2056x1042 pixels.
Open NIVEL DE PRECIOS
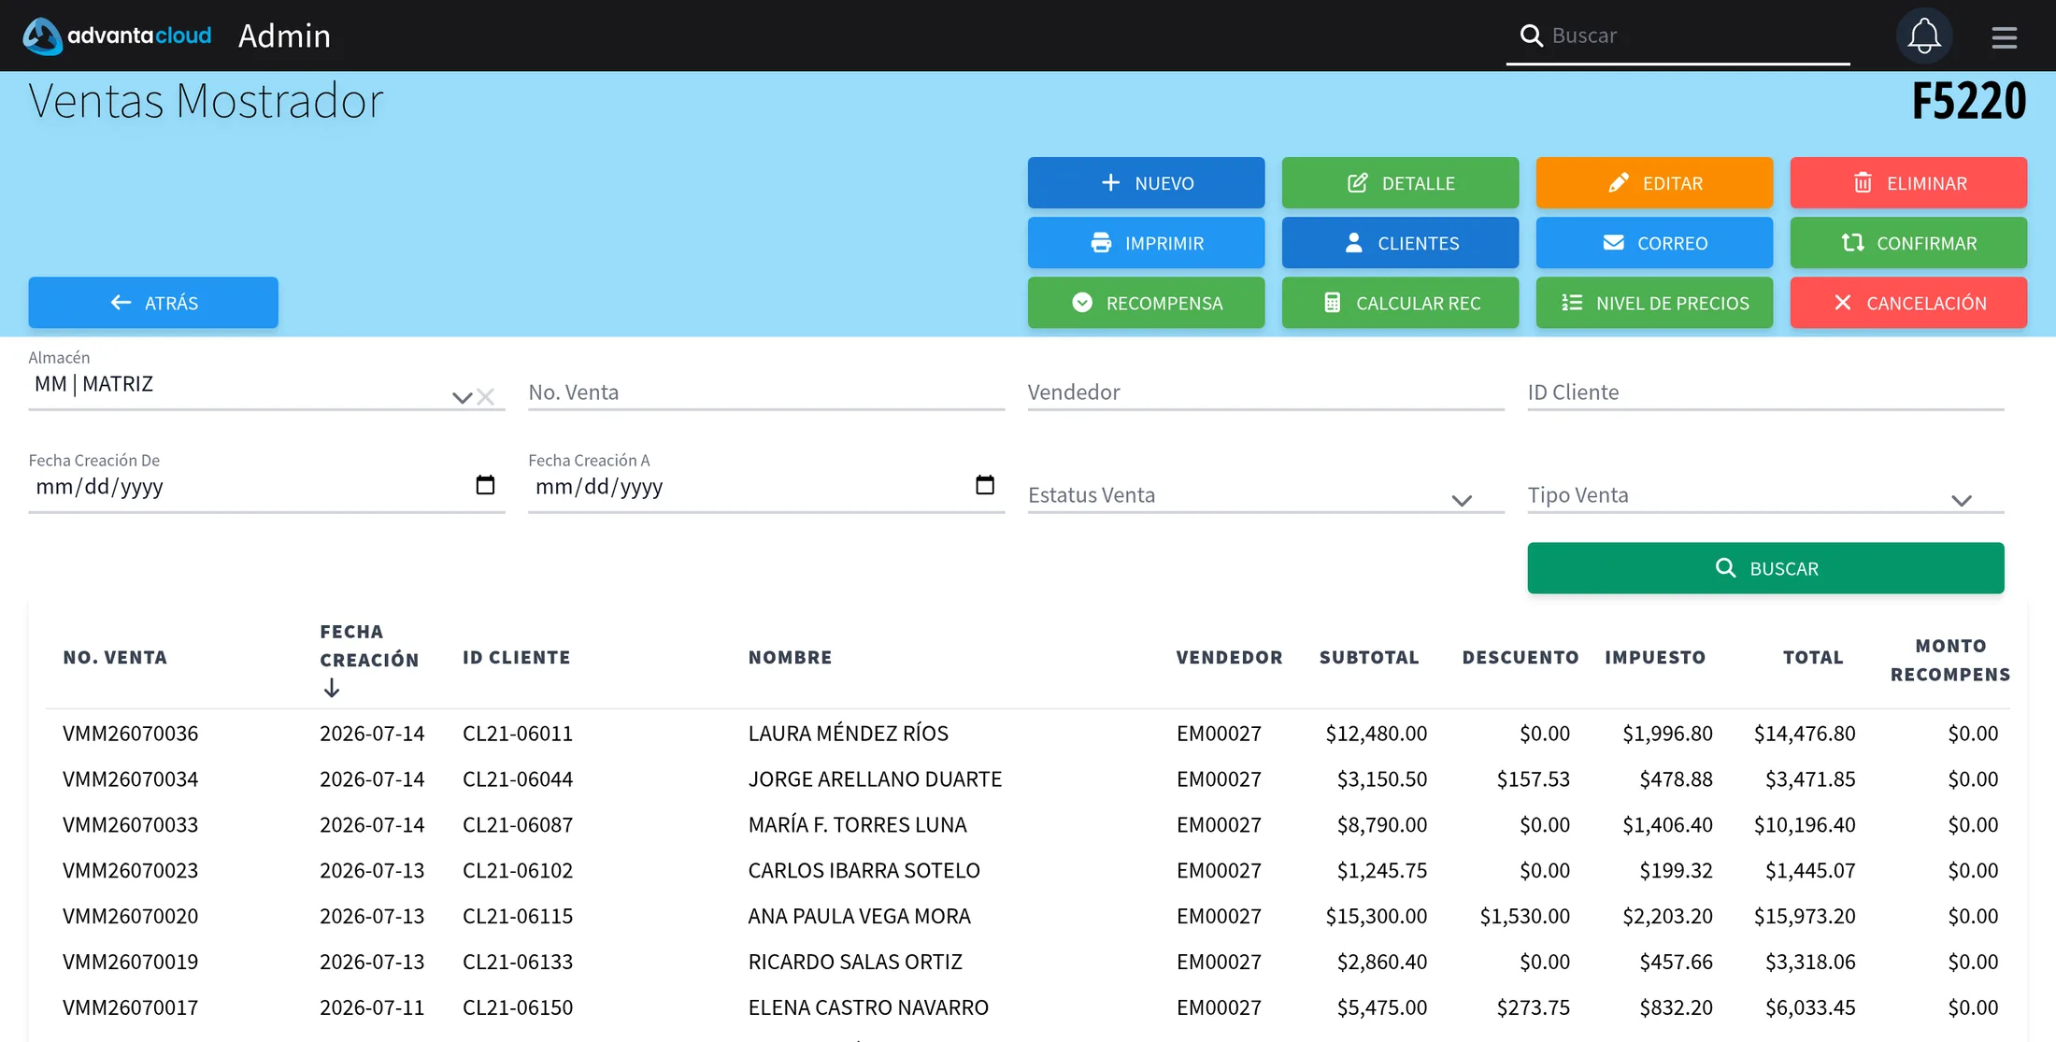(1654, 303)
